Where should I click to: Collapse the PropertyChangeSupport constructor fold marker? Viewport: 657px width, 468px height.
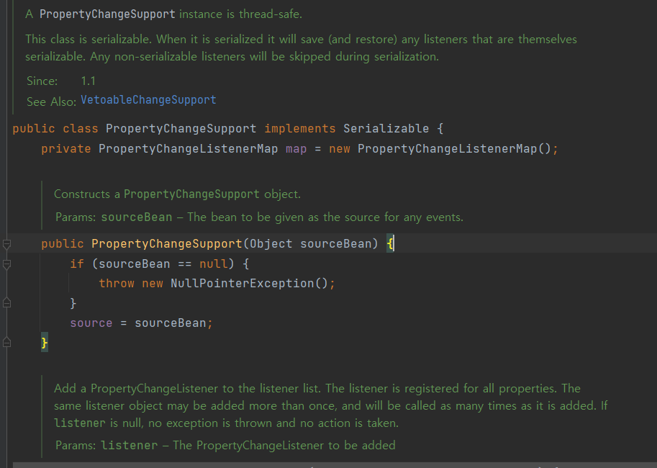click(6, 244)
